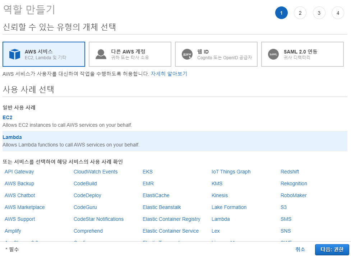The width and height of the screenshot is (351, 256).
Task: Click the SAML round badge icon
Action: tap(273, 54)
